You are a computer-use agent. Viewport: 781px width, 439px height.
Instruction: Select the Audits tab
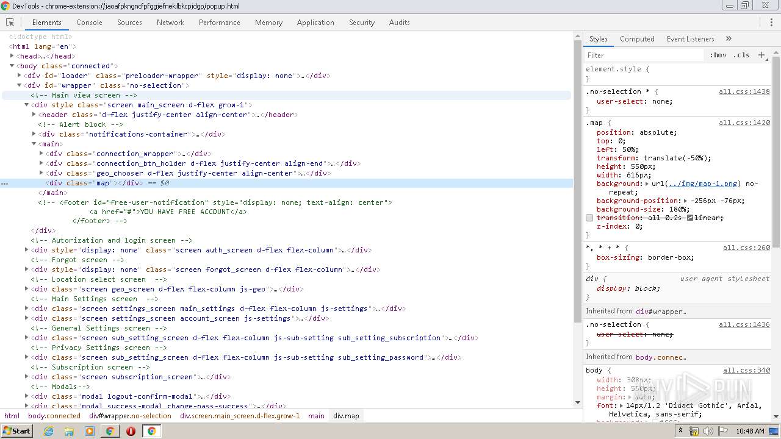[x=400, y=22]
